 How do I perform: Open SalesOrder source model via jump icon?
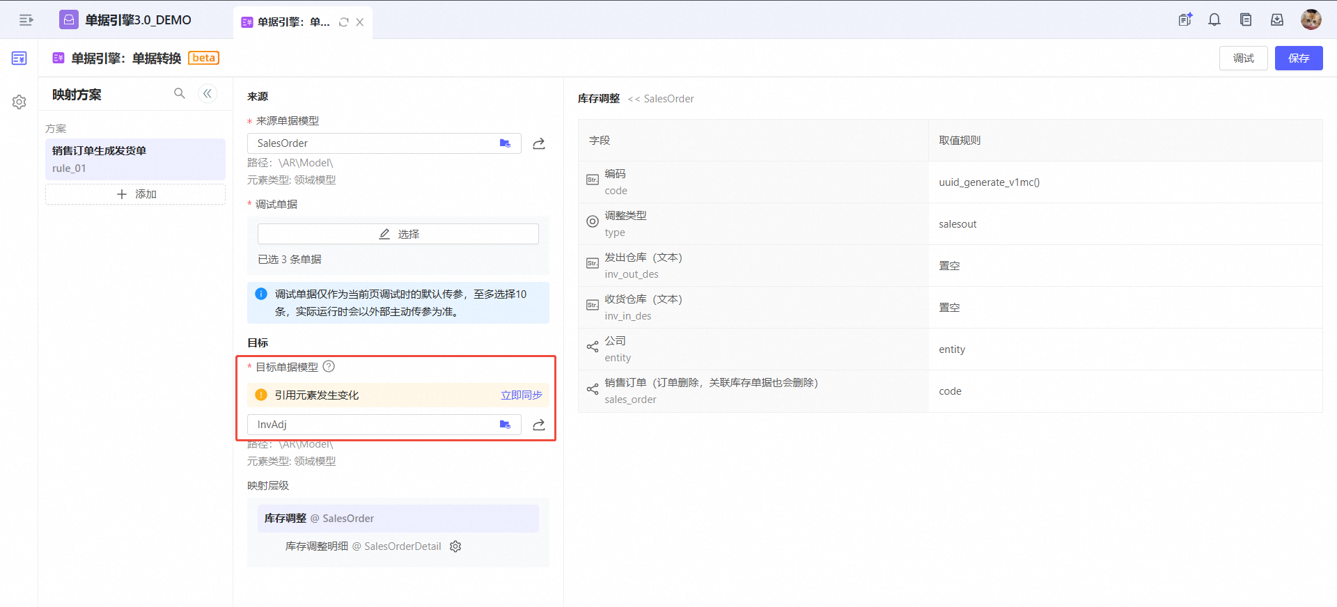pyautogui.click(x=539, y=144)
